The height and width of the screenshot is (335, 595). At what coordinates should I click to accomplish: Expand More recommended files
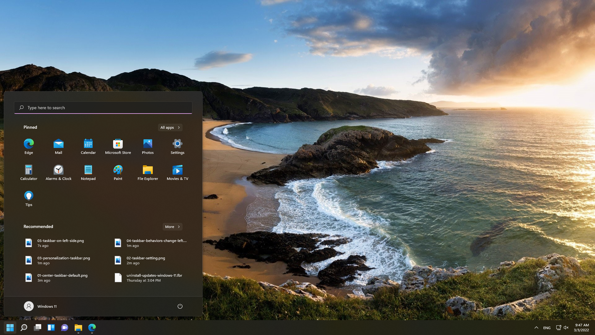point(172,227)
